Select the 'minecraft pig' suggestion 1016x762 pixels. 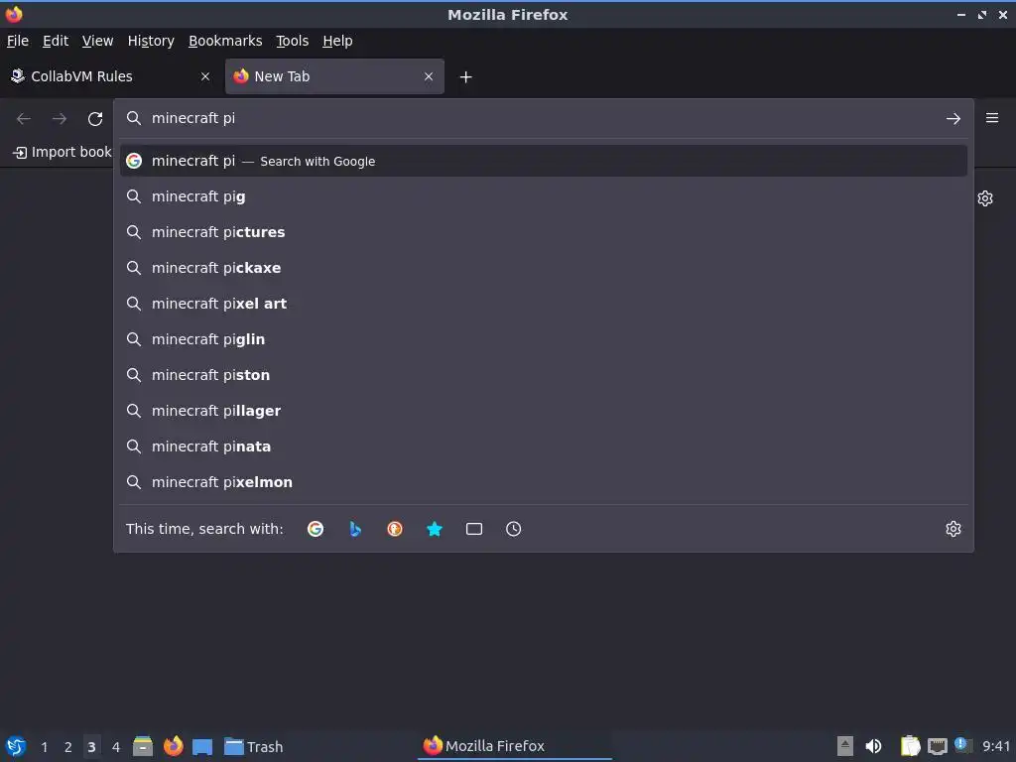544,196
